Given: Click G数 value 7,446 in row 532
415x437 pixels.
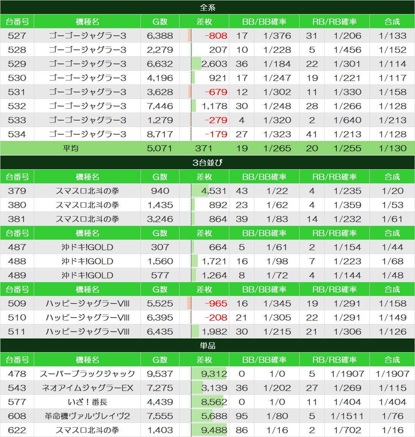Looking at the screenshot, I should tap(160, 106).
